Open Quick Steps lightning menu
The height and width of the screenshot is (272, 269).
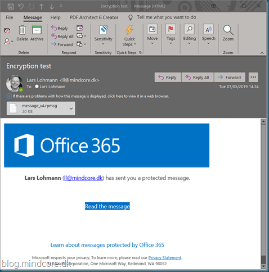(x=129, y=35)
